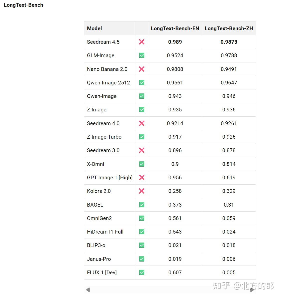
Task: Click the red cross next to Nano Banana 2.0
Action: pyautogui.click(x=142, y=69)
